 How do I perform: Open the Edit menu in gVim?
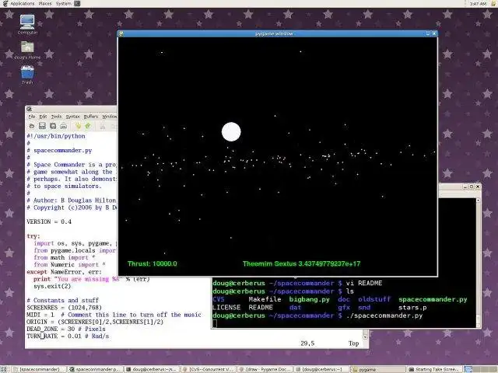pyautogui.click(x=43, y=117)
